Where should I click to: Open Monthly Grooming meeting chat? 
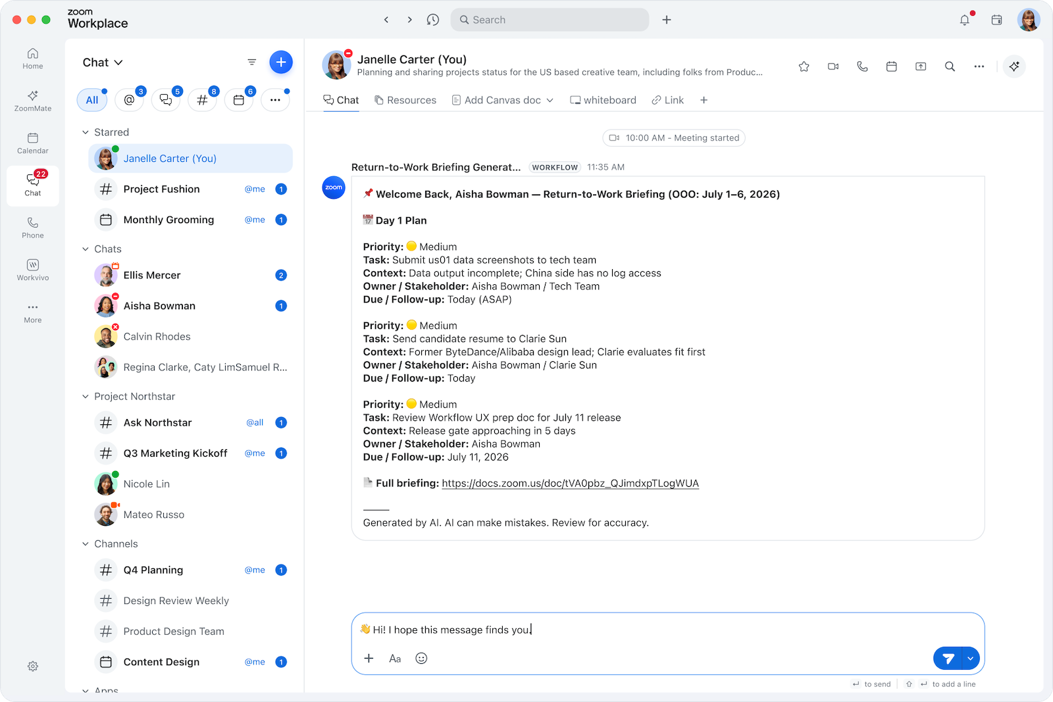click(x=191, y=220)
